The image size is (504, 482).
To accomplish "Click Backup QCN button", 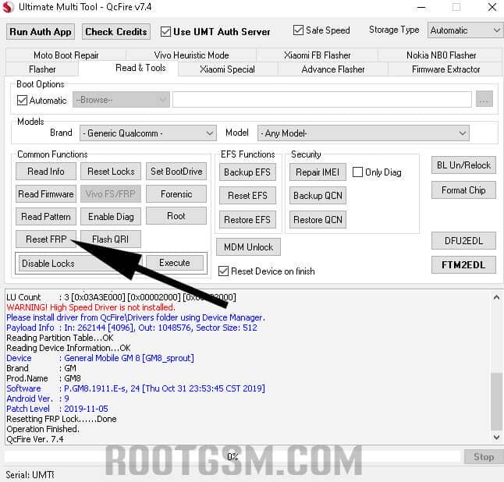I will click(318, 195).
